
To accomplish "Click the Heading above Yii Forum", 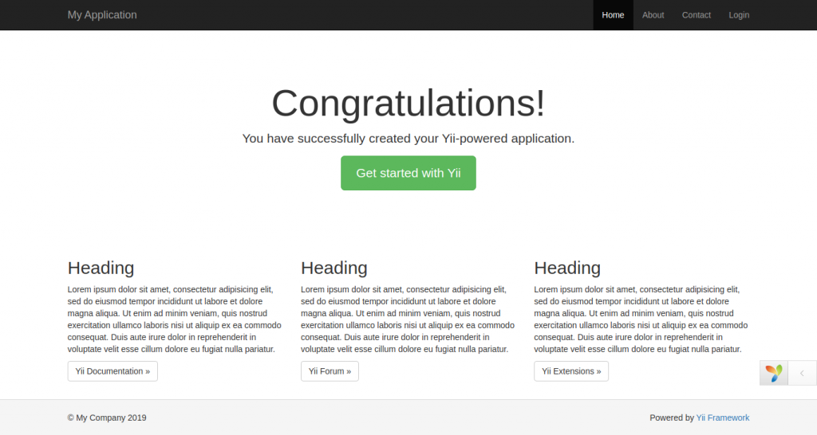I will [x=334, y=268].
